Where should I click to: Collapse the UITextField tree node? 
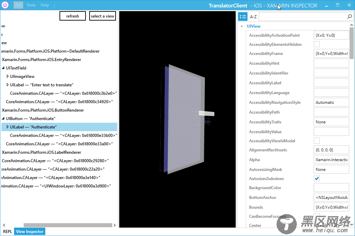click(3, 68)
